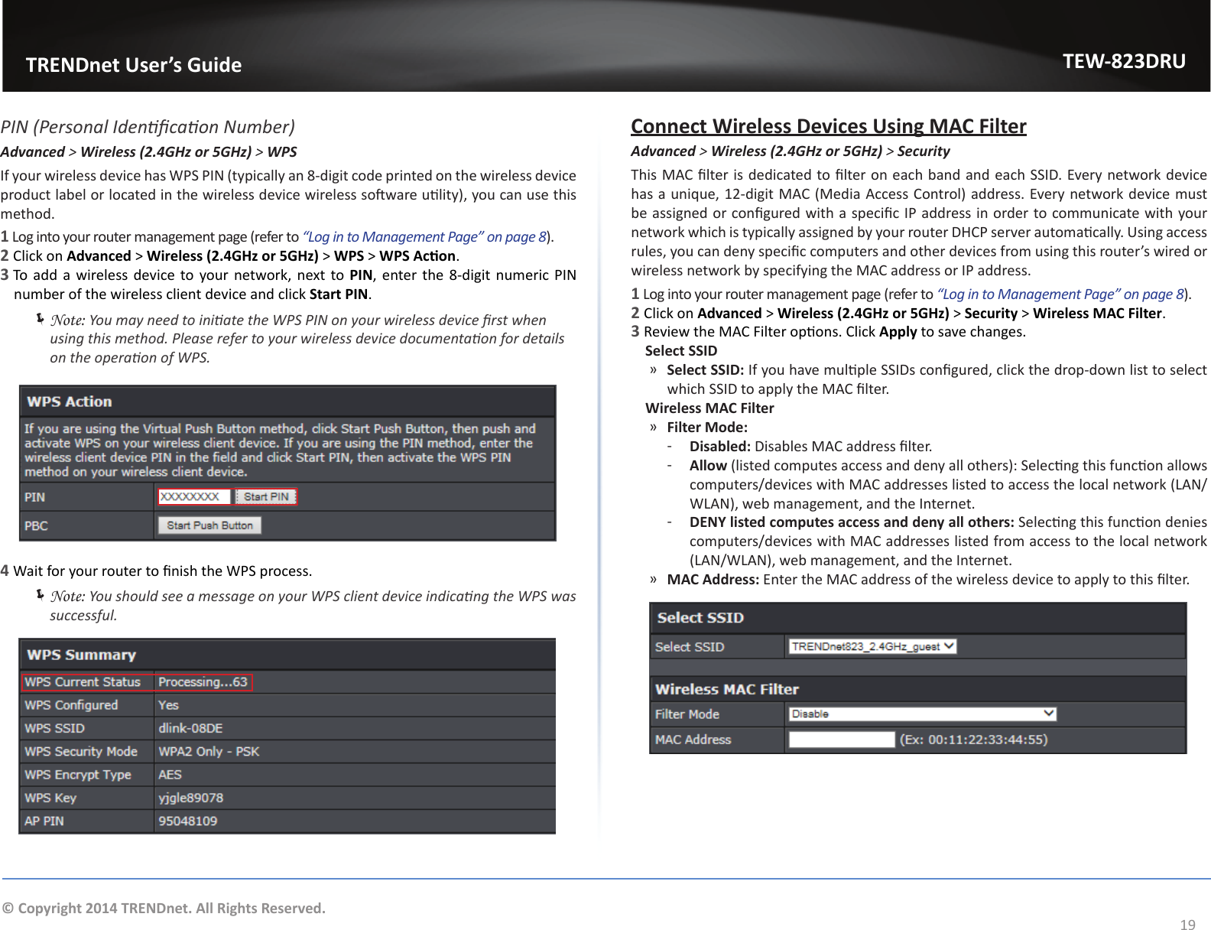The height and width of the screenshot is (930, 1211).
Task: Click the WPS Key value yjgle89078
Action: pos(190,798)
